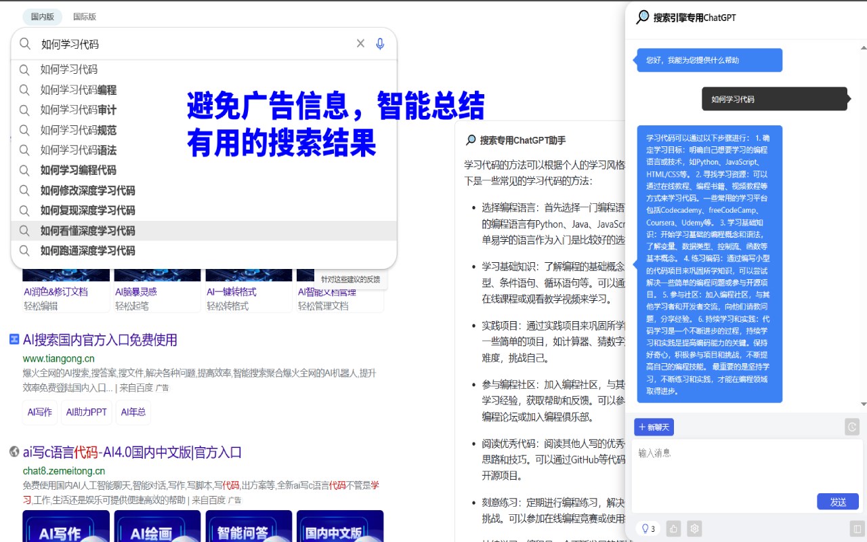Screen dimensions: 867x542
Task: Click the magnifier icon in the search box
Action: pyautogui.click(x=25, y=44)
